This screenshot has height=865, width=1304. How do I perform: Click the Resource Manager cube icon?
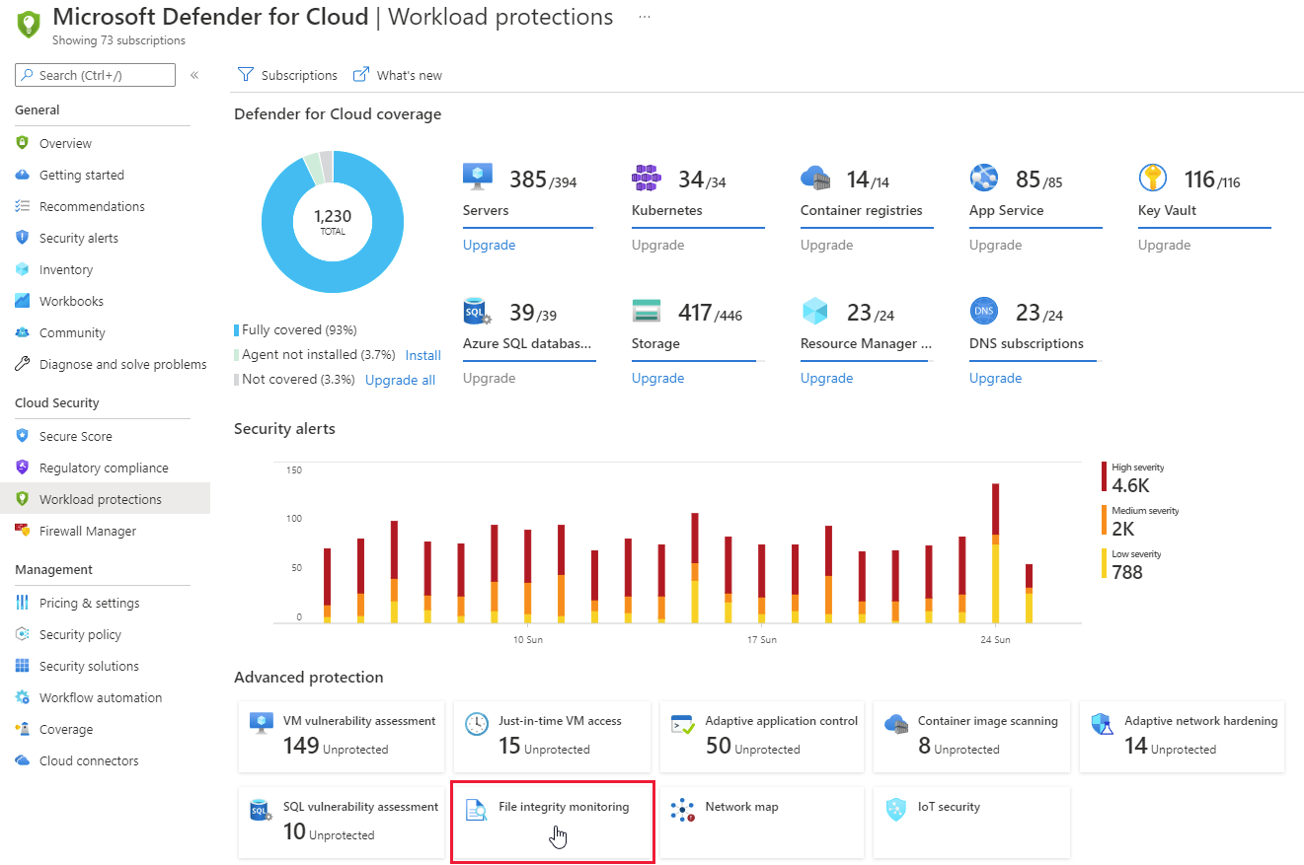(815, 311)
